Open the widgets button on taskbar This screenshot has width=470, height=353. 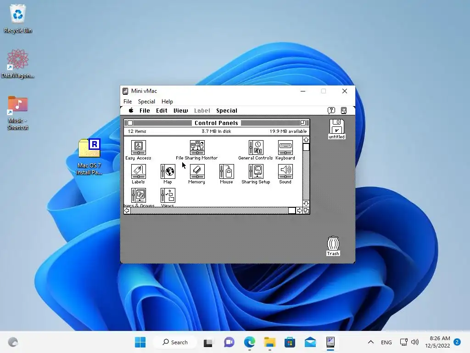13,342
